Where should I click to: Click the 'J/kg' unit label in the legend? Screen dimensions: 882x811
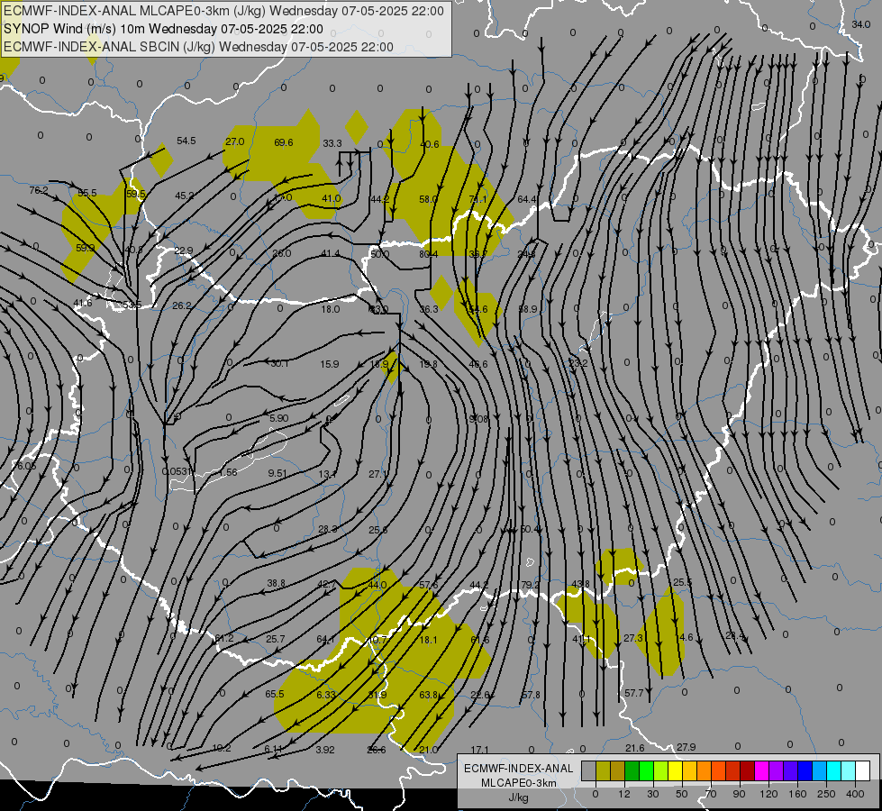coord(519,797)
